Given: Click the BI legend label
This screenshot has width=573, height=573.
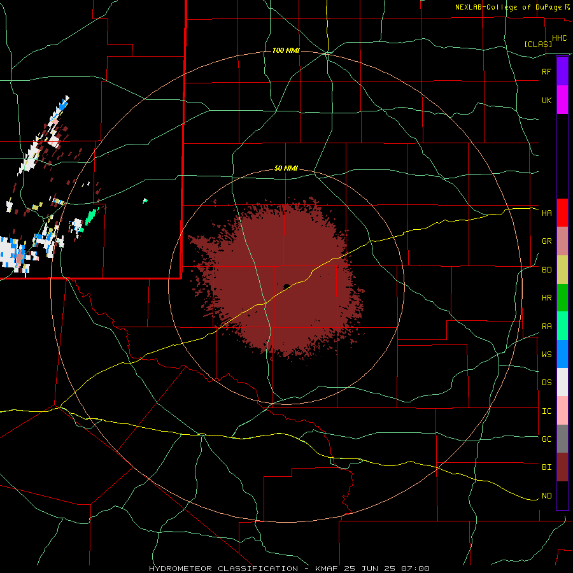Looking at the screenshot, I should 546,467.
